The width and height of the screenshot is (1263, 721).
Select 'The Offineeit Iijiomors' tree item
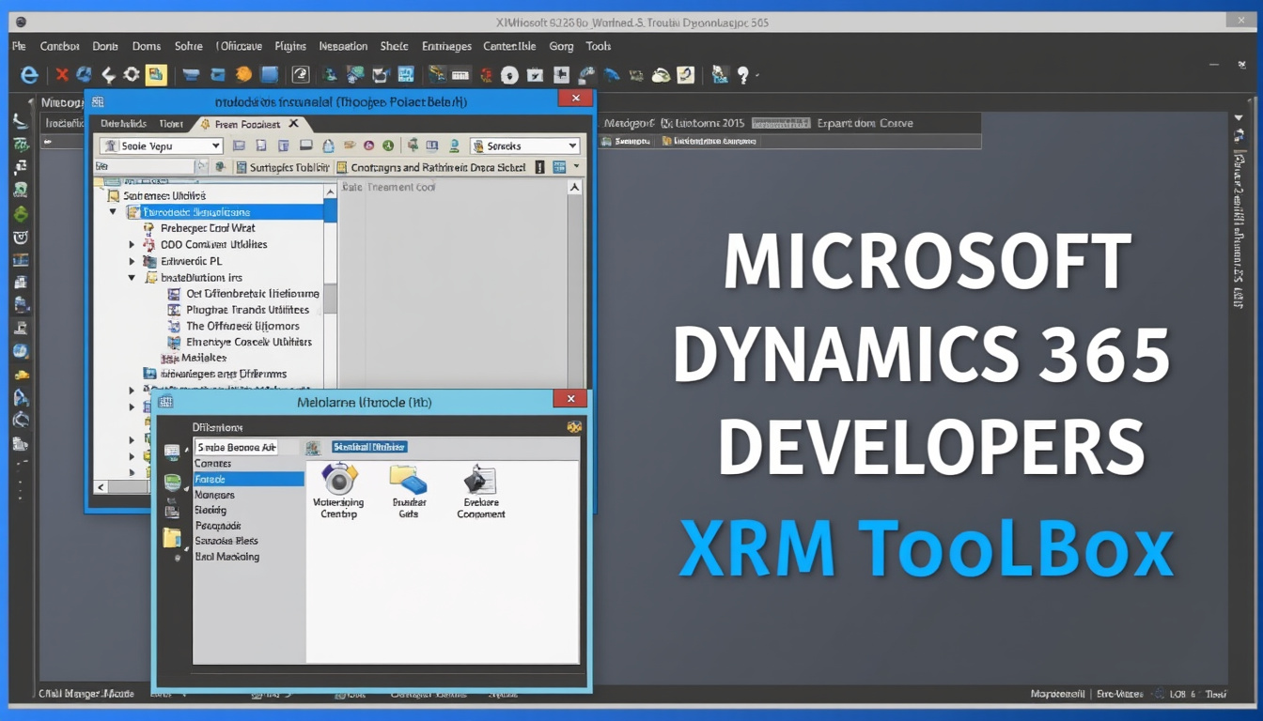[242, 326]
